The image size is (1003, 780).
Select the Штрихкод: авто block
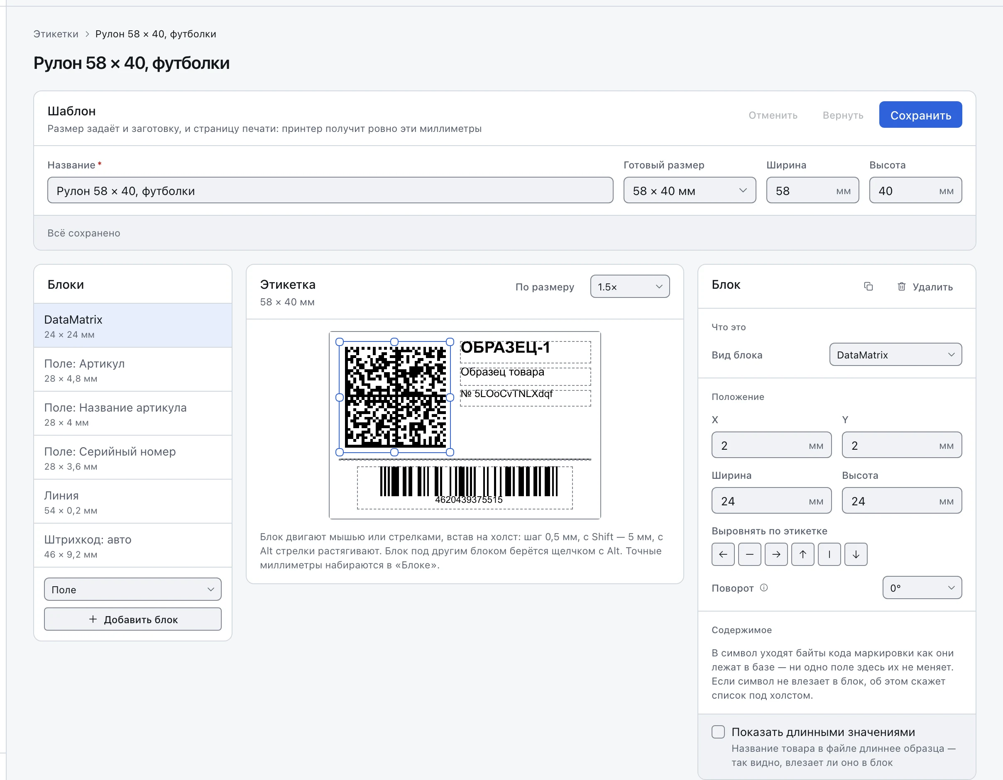coord(133,546)
